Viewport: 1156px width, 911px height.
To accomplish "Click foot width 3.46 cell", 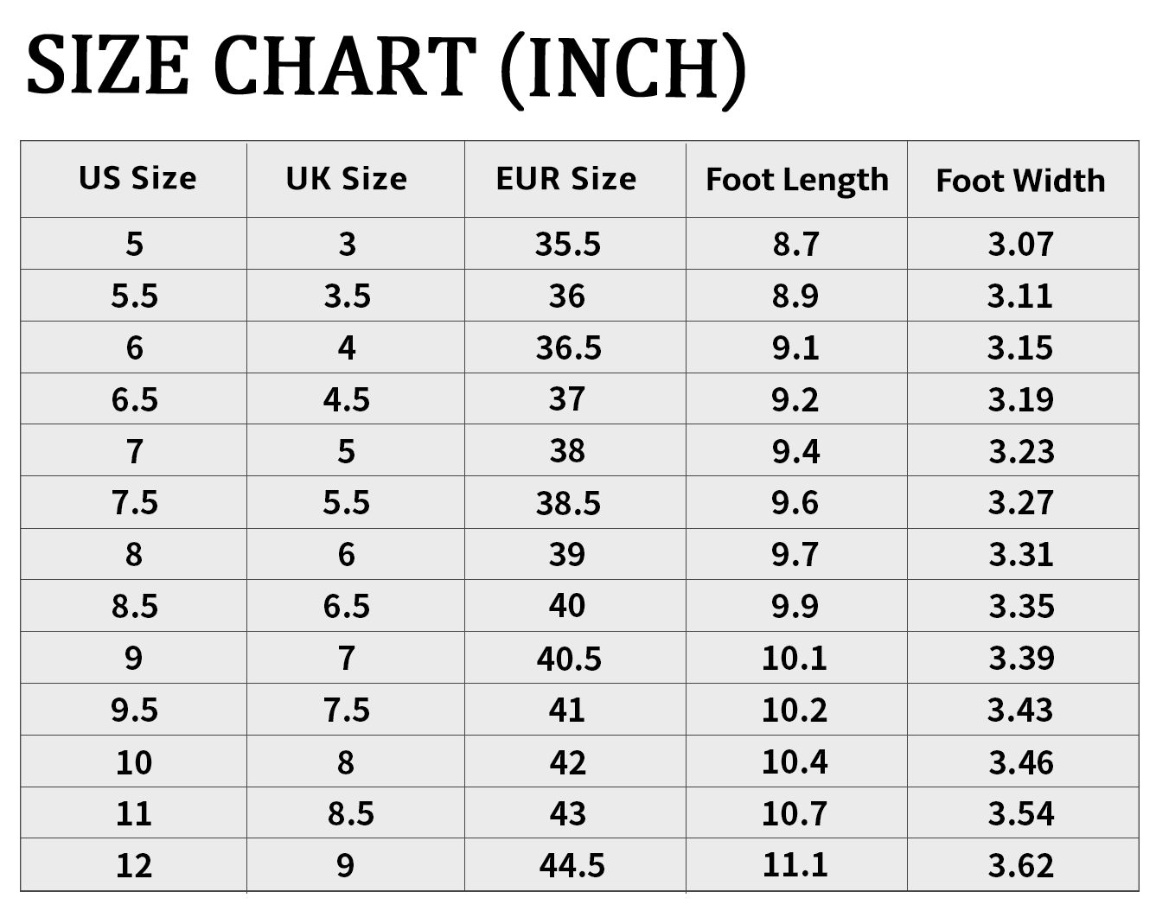I will [x=1020, y=761].
